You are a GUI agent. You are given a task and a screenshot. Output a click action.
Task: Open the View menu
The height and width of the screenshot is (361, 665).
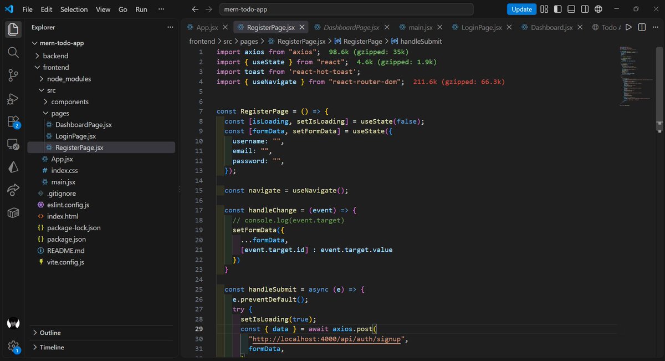click(103, 9)
